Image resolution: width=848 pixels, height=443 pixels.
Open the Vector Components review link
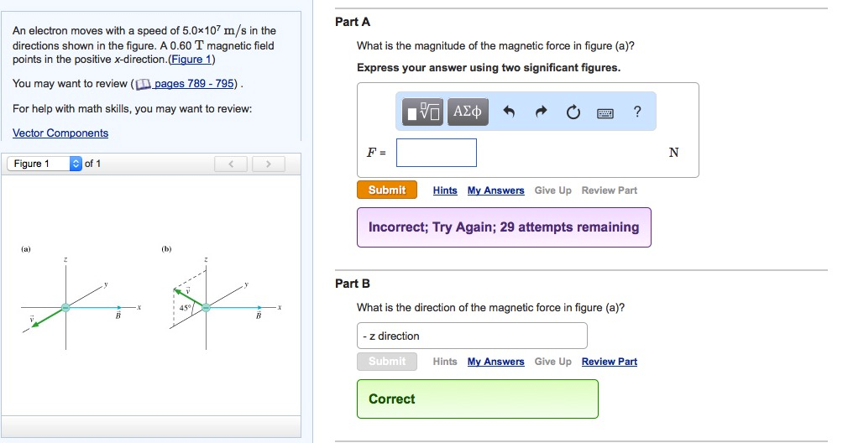[60, 133]
